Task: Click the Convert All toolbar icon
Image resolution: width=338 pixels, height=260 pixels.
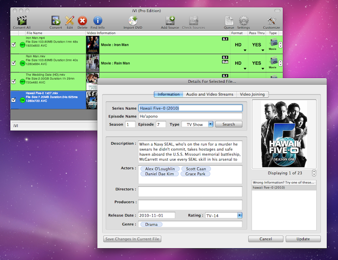Action: (22, 20)
